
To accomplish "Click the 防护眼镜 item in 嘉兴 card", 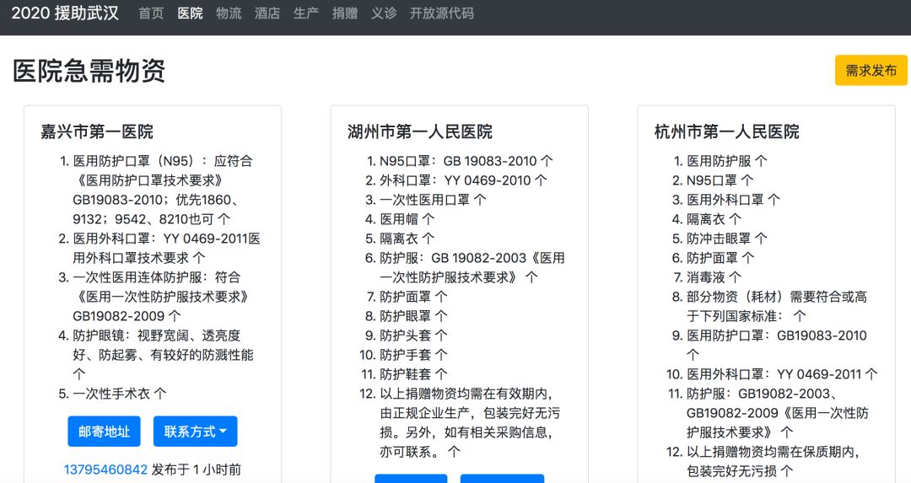I will coord(164,355).
